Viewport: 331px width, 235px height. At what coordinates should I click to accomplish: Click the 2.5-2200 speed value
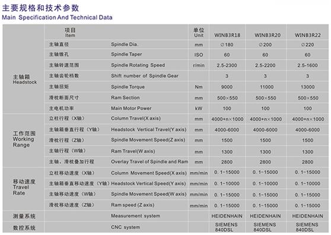tap(265, 65)
